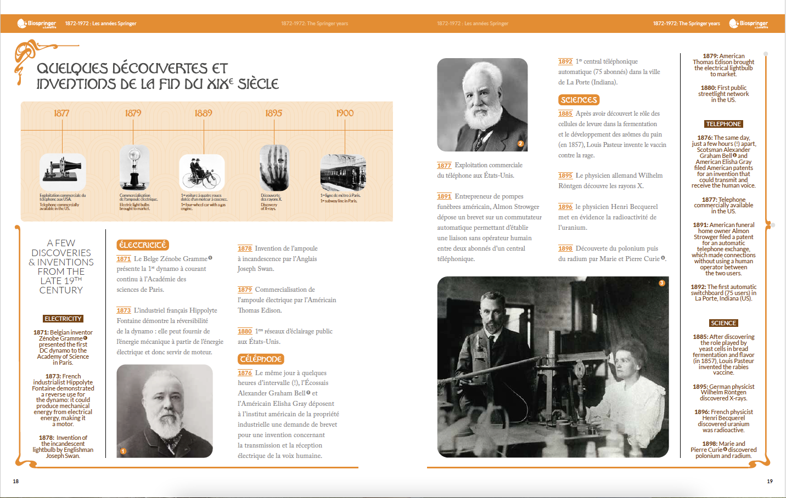Click the black ELECTRICITY label in the left sidebar
Image resolution: width=786 pixels, height=498 pixels.
click(x=63, y=319)
